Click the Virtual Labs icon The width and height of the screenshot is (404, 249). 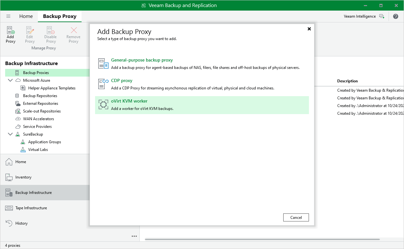[x=23, y=150]
